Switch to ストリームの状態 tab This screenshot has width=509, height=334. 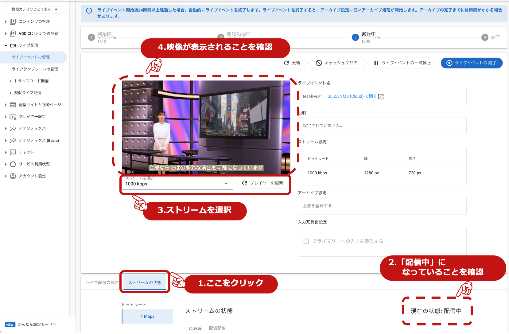(x=145, y=282)
